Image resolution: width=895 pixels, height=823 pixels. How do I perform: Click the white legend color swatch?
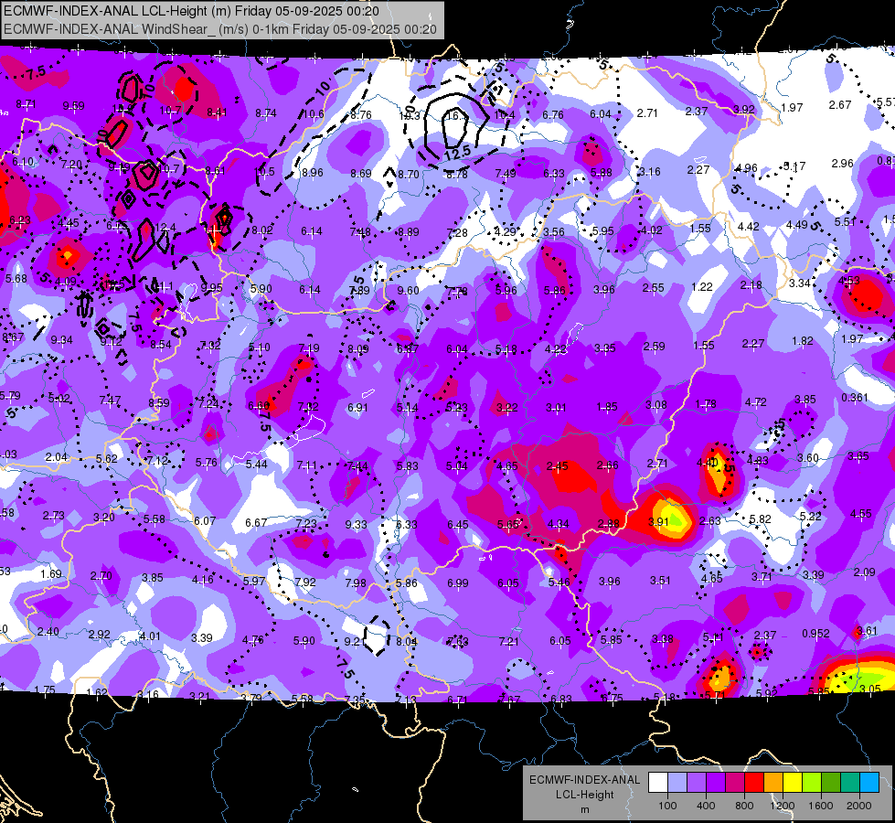pyautogui.click(x=658, y=783)
